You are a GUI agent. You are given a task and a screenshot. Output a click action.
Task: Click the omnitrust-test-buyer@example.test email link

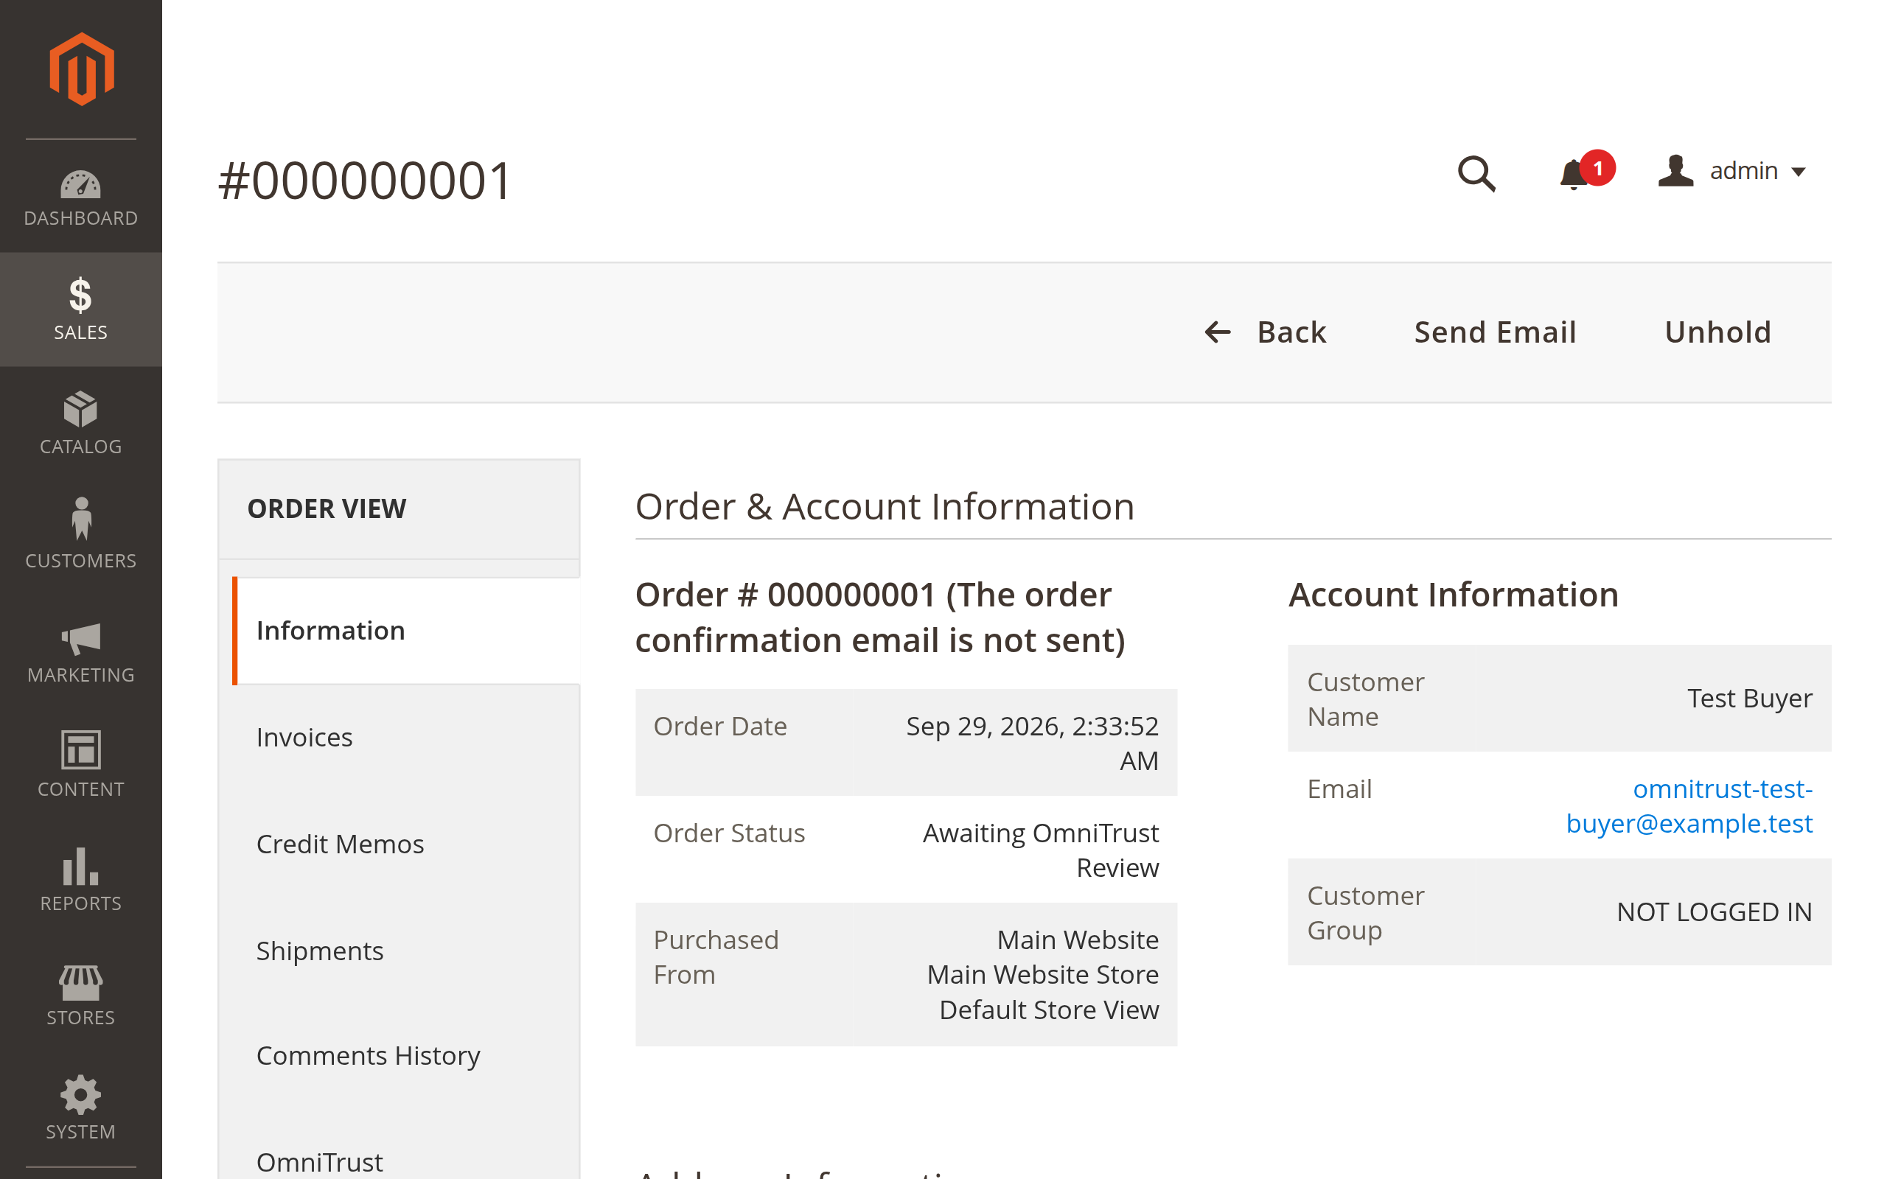click(x=1689, y=806)
